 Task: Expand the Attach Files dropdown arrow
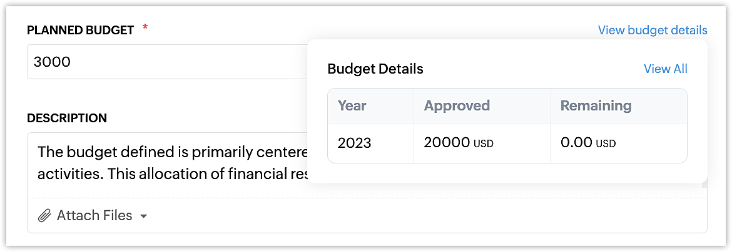(144, 216)
